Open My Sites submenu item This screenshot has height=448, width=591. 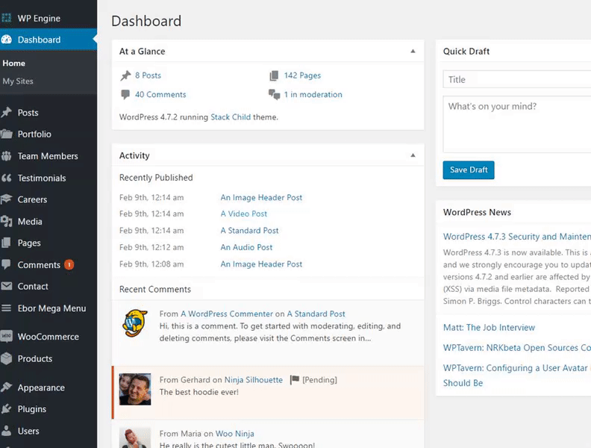(18, 81)
